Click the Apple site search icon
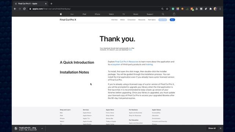Image resolution: width=235 pixels, height=132 pixels. 163,14
